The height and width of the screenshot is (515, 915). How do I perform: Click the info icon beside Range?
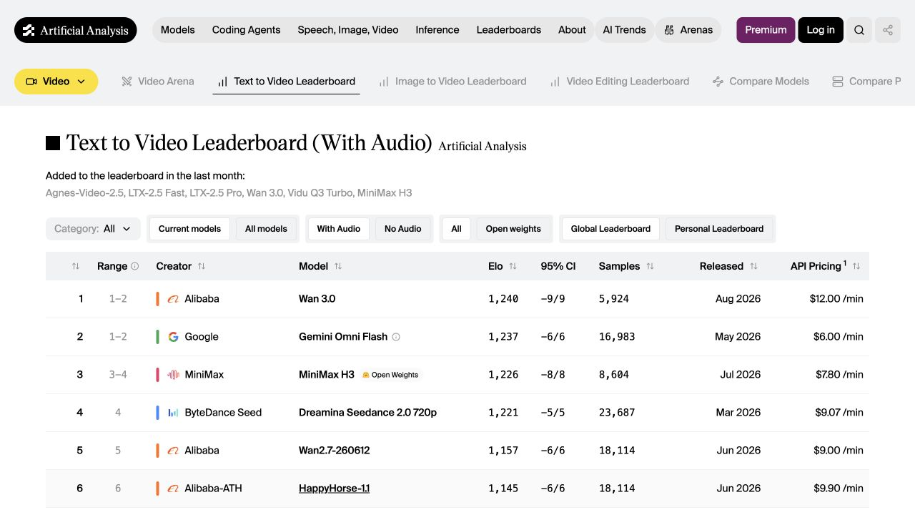pyautogui.click(x=134, y=266)
